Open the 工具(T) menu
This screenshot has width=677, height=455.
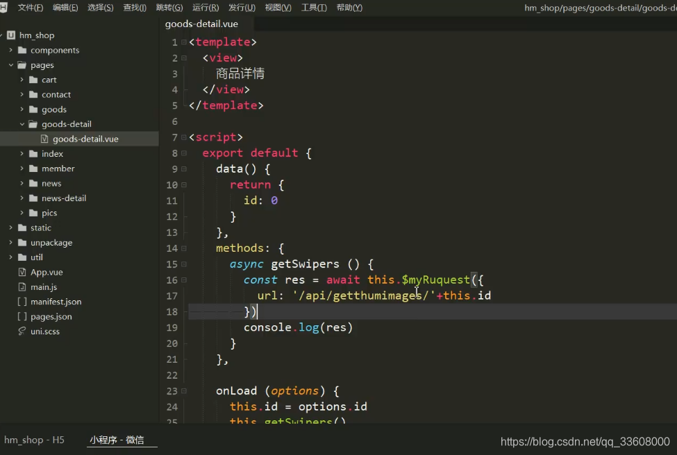[x=314, y=8]
